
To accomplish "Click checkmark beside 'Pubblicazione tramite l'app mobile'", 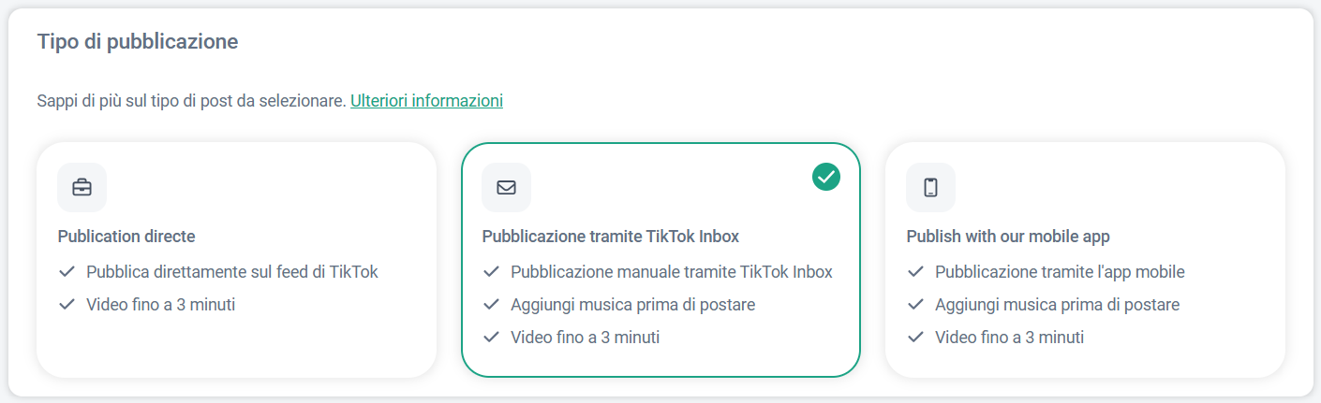I will point(915,272).
